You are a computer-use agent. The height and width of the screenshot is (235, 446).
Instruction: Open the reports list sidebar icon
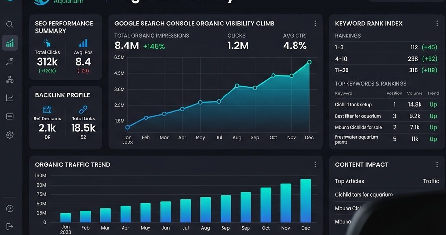(10, 117)
